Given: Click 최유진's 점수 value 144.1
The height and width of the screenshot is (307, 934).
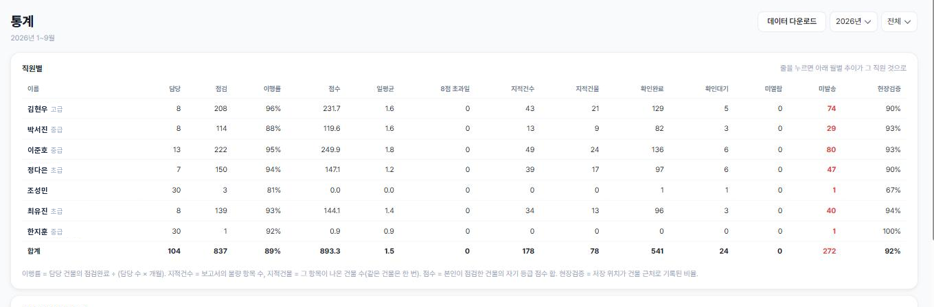Looking at the screenshot, I should [x=332, y=211].
